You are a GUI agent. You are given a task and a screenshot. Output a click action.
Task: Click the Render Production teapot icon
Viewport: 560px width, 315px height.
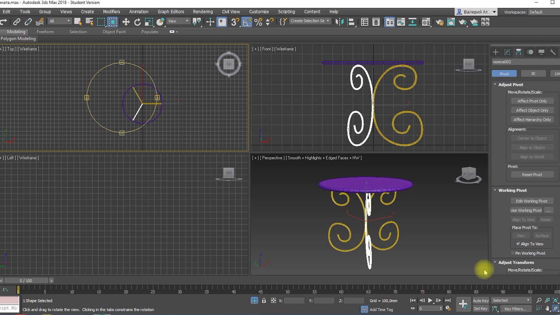[462, 22]
